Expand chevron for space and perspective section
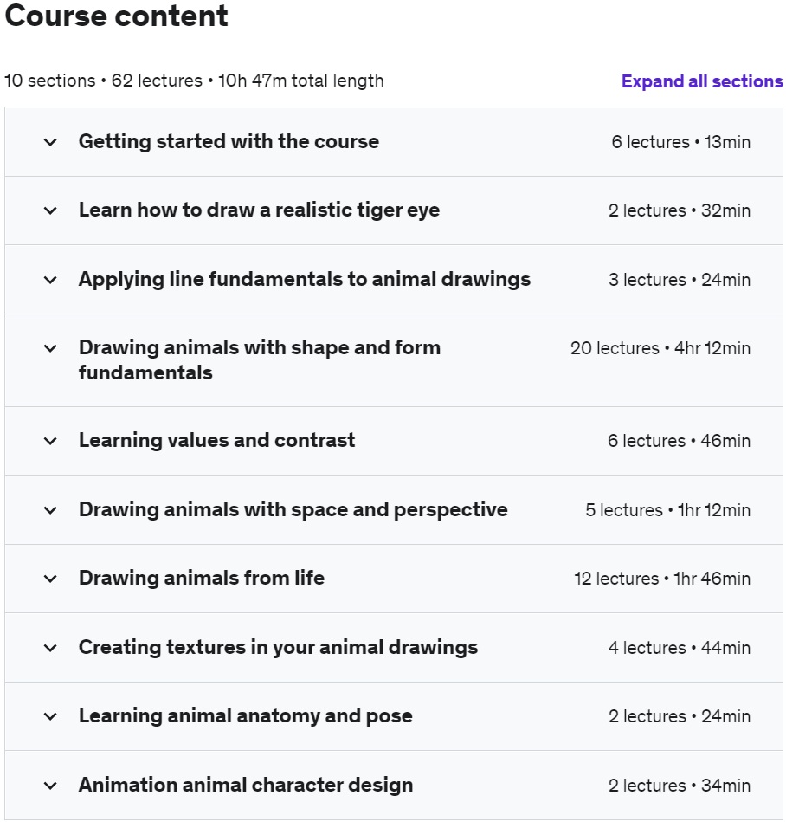Screen dimensions: 786x822 click(50, 510)
